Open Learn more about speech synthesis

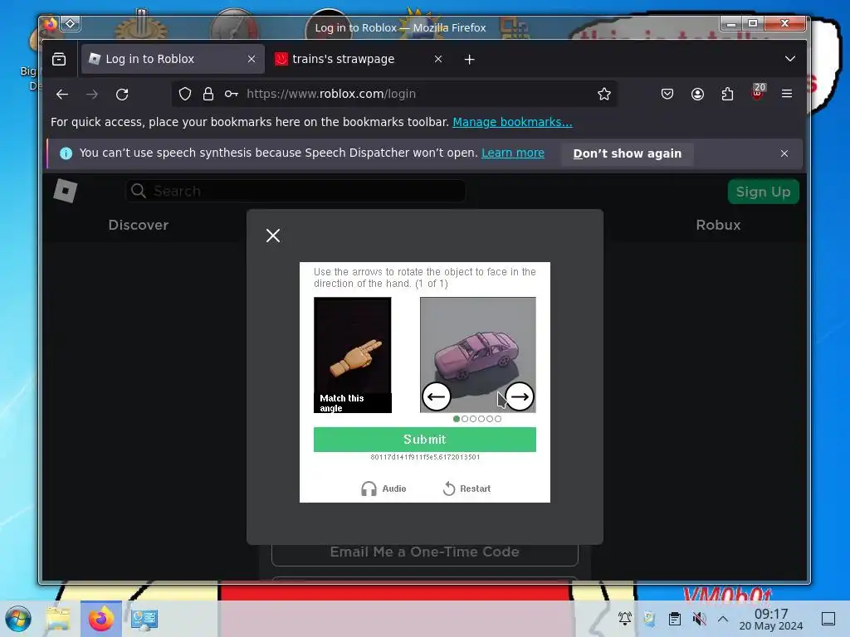click(513, 153)
